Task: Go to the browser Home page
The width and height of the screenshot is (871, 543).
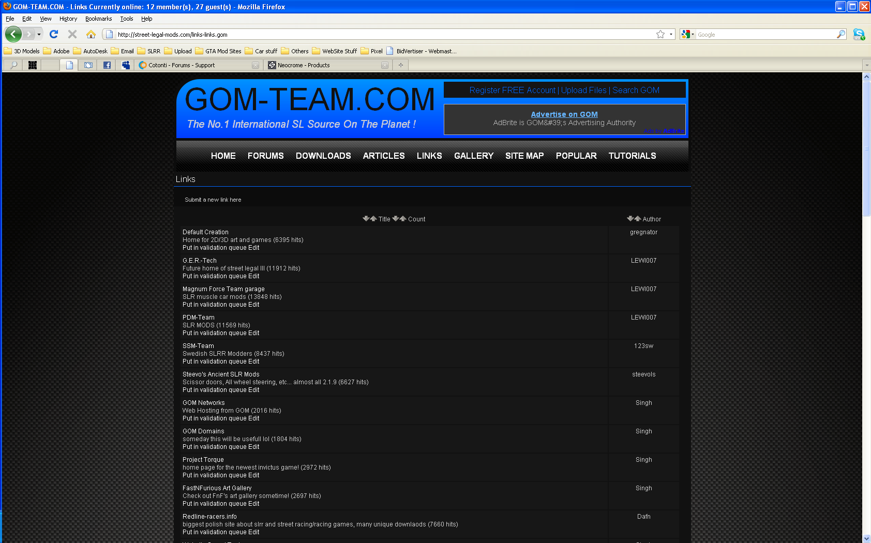Action: 91,34
